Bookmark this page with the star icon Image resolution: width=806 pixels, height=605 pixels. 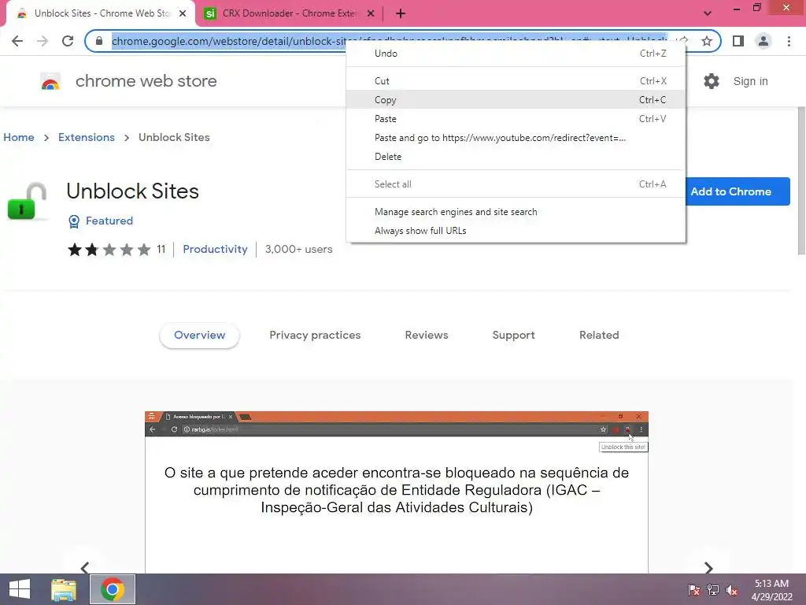[707, 41]
